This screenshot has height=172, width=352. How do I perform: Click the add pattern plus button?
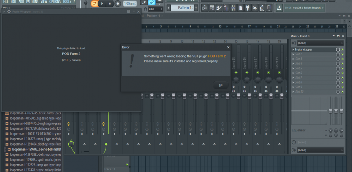coord(196,8)
